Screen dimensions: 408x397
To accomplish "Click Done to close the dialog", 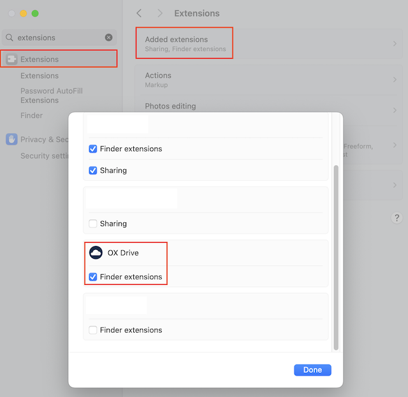I will click(x=312, y=370).
